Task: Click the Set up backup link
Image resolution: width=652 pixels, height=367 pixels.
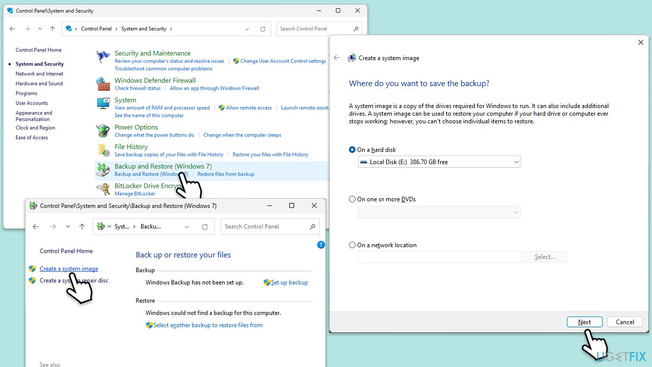Action: click(x=289, y=282)
